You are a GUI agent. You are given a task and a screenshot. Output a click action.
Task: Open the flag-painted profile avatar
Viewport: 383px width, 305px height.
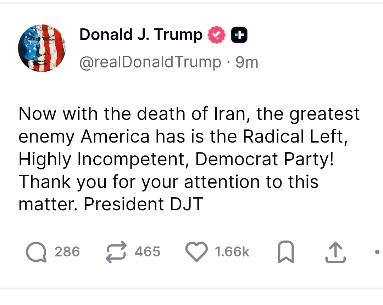point(42,48)
